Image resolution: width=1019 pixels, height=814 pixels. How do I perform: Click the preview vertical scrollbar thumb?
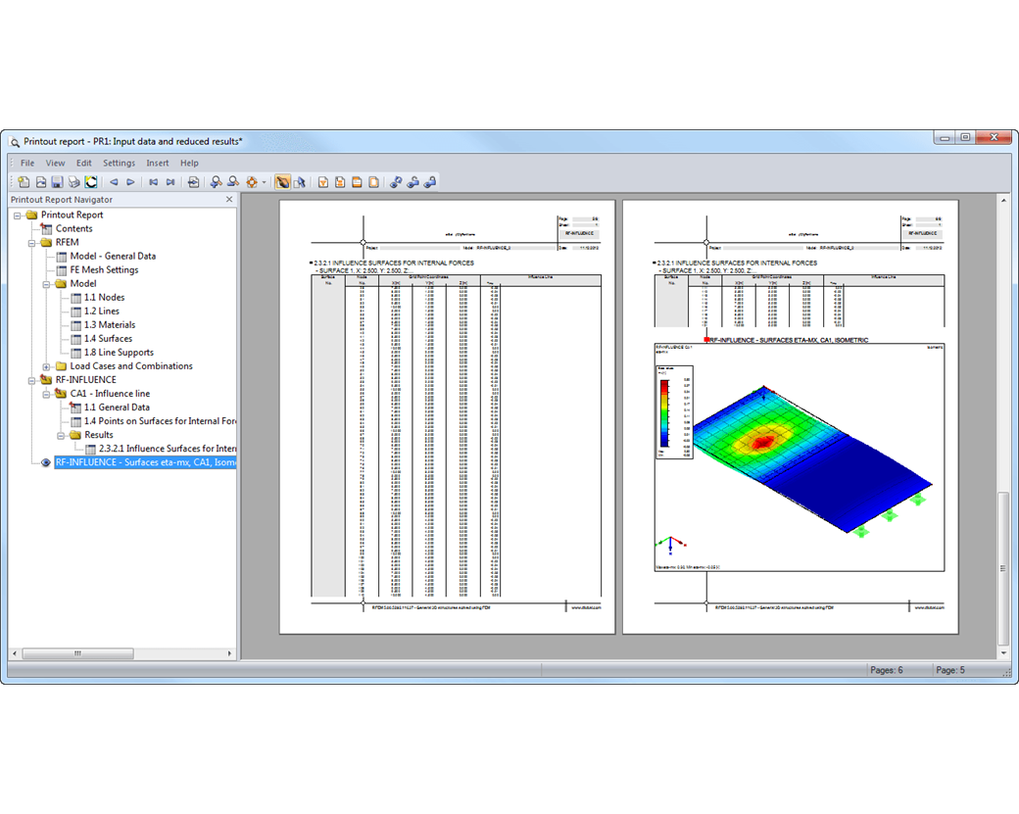1003,568
